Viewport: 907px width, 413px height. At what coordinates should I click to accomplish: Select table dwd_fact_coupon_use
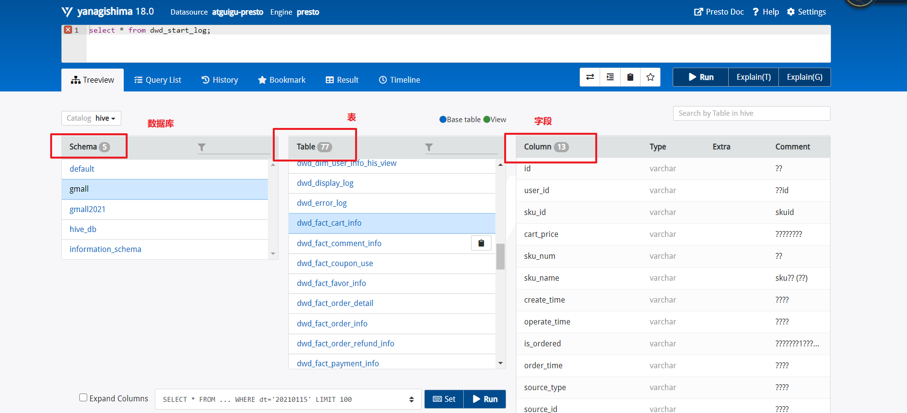pos(392,263)
